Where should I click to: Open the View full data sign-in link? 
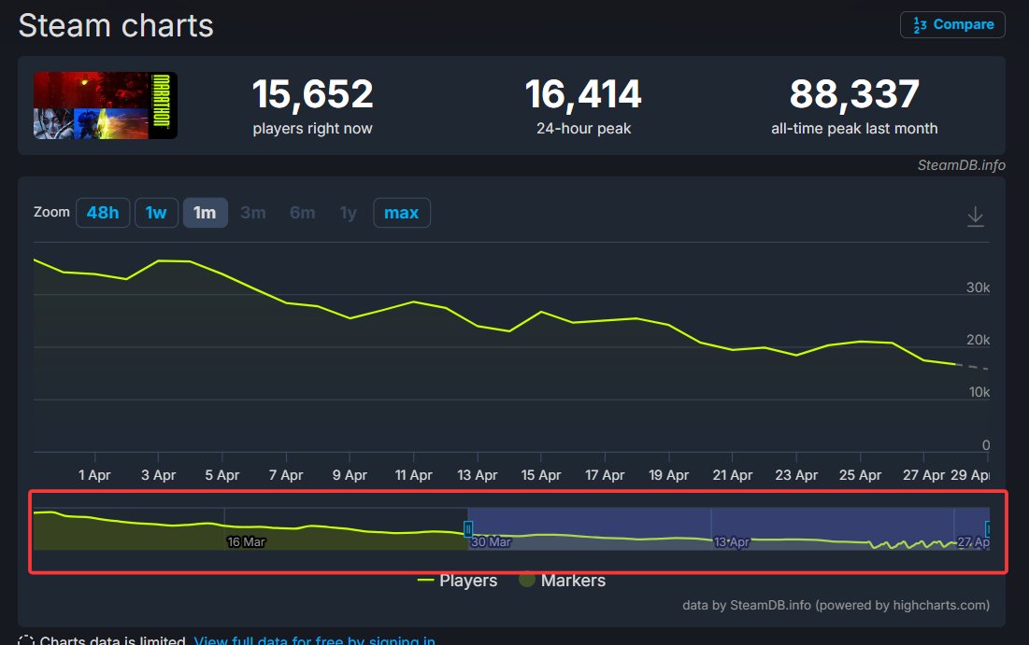click(313, 640)
